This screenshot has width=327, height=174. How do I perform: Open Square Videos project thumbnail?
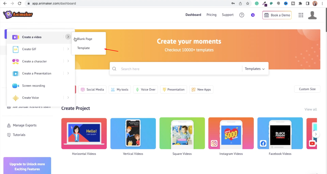pos(182,134)
